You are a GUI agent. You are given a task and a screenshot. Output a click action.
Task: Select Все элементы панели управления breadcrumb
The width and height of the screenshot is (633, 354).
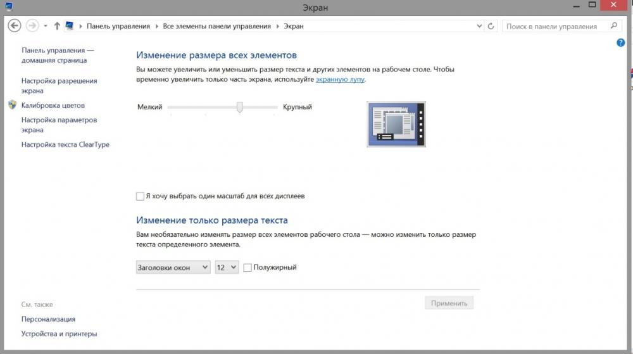pos(216,26)
